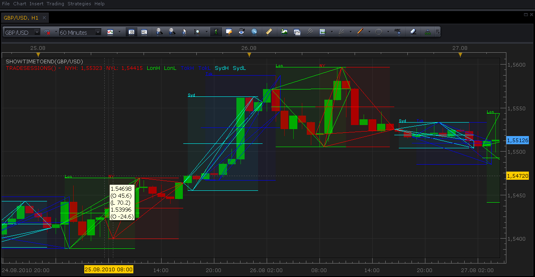The image size is (535, 277).
Task: Open the 60 Minutes timeframe dropdown
Action: [x=80, y=32]
